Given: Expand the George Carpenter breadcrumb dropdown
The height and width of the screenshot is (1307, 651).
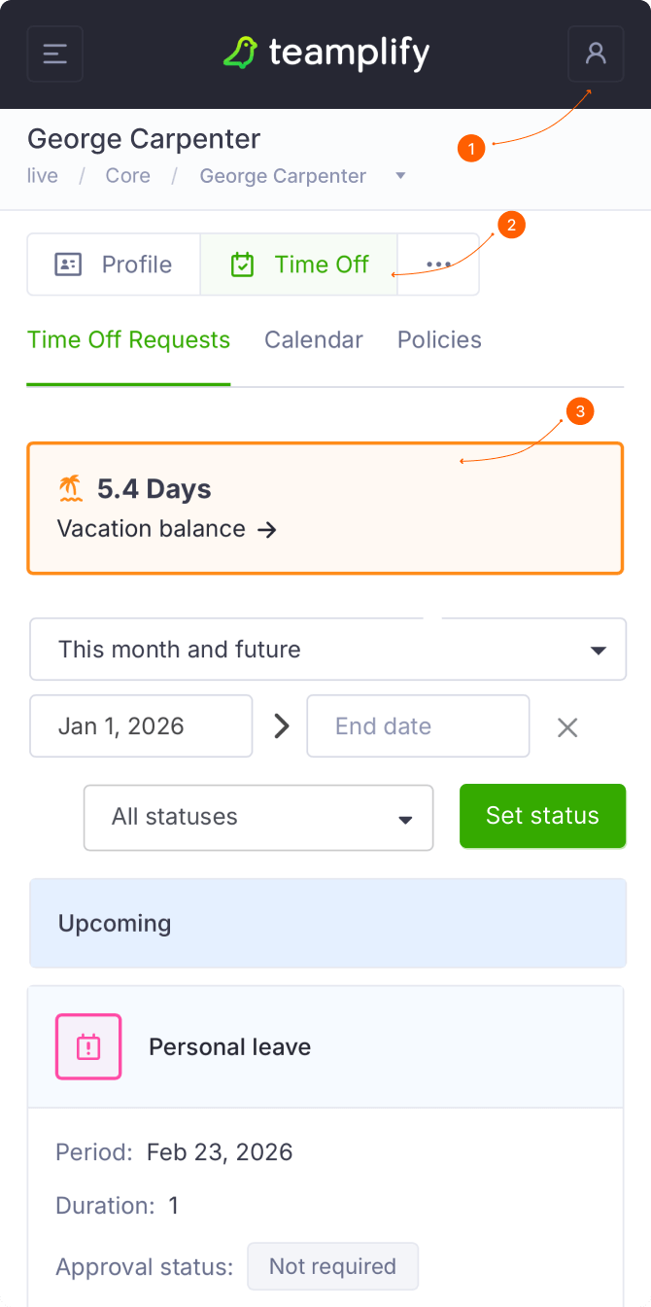Looking at the screenshot, I should pyautogui.click(x=400, y=176).
